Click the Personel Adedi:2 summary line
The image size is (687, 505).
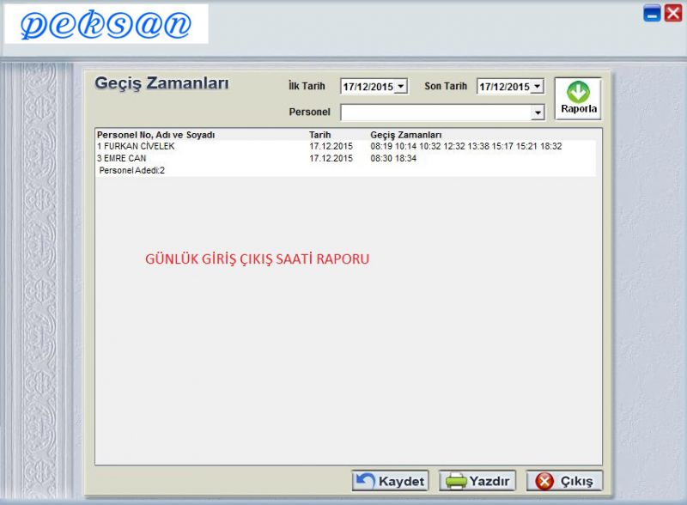pos(132,171)
